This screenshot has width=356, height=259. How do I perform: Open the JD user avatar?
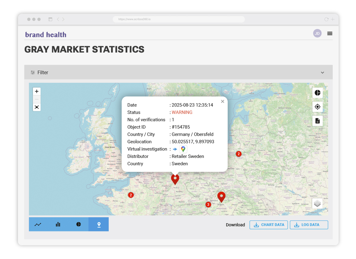pos(317,34)
